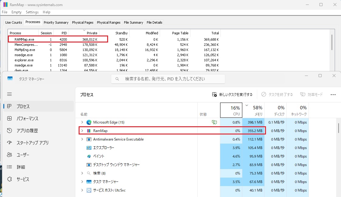Click タスクを終了する button

point(277,95)
